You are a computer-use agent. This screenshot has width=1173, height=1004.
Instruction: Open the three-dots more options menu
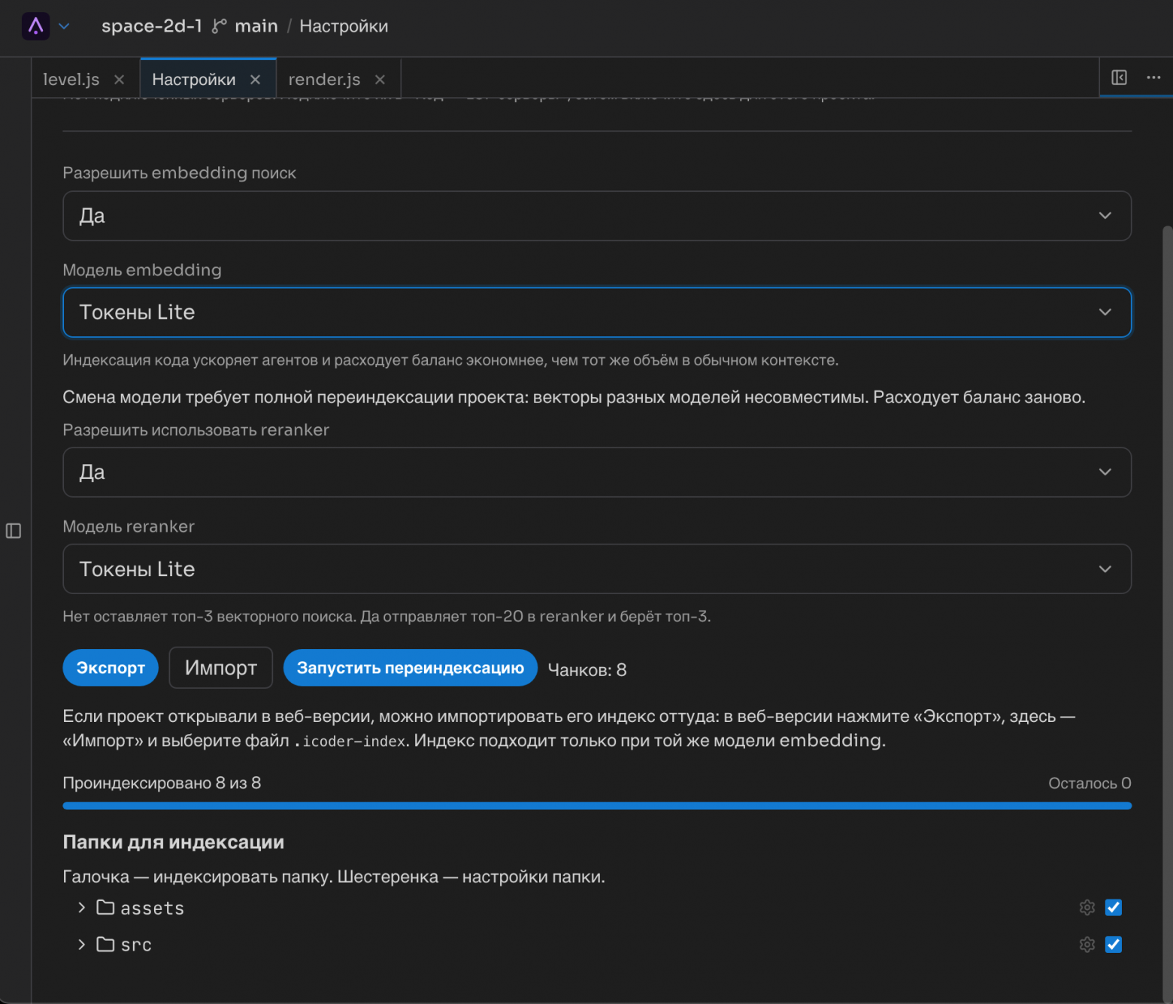pyautogui.click(x=1153, y=77)
